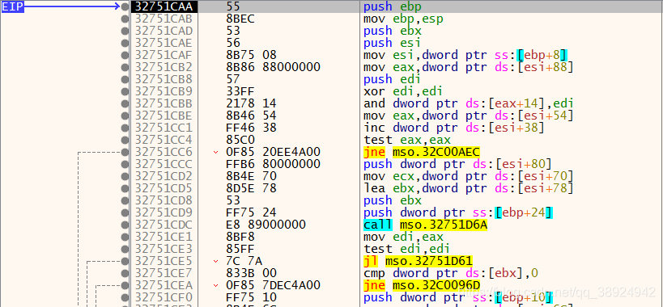Viewport: 663px width, 307px height.
Task: Select 'cmp dword ptr ds:[ebx],0' instruction
Action: (451, 274)
